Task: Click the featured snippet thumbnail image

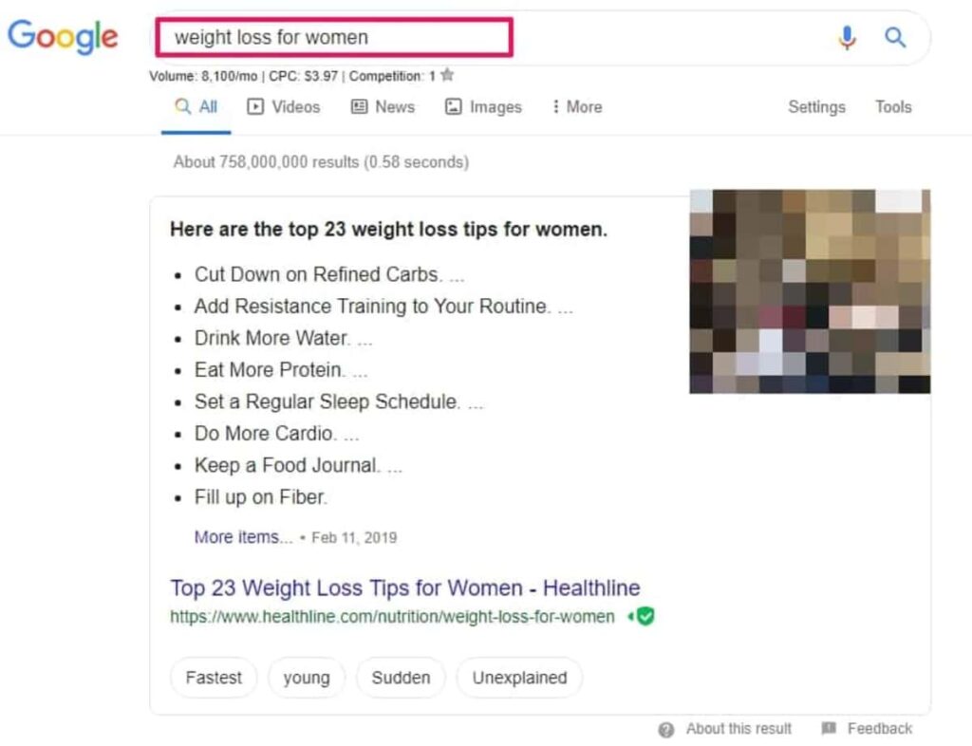Action: [x=810, y=291]
